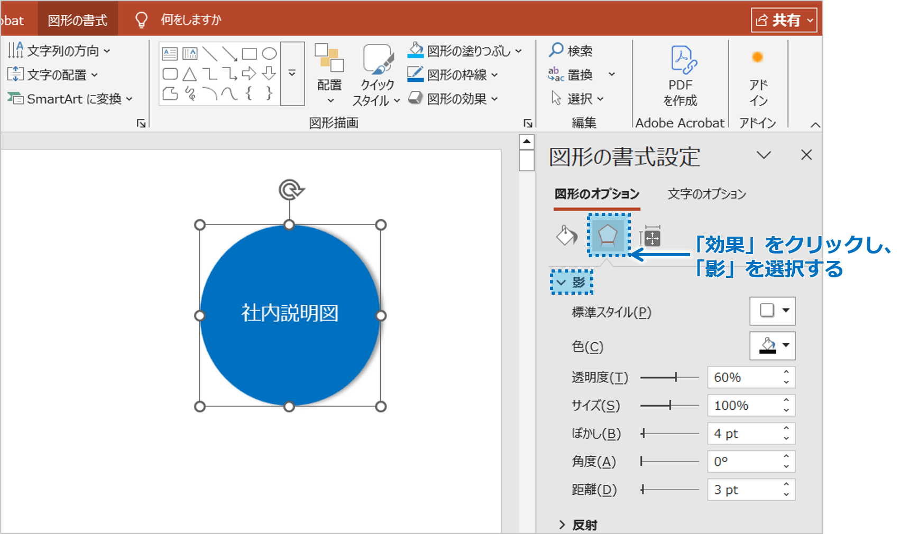Screen dimensions: 918x534
Task: Click the サイズ size slider
Action: [x=669, y=405]
